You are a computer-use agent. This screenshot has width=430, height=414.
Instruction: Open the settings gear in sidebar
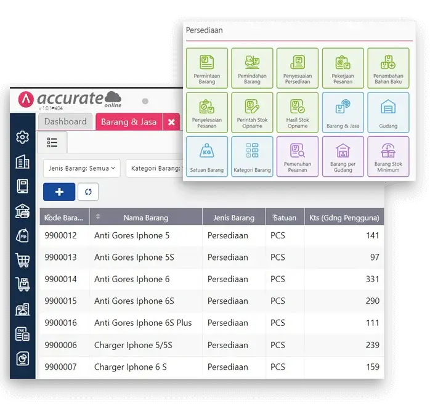tap(22, 137)
